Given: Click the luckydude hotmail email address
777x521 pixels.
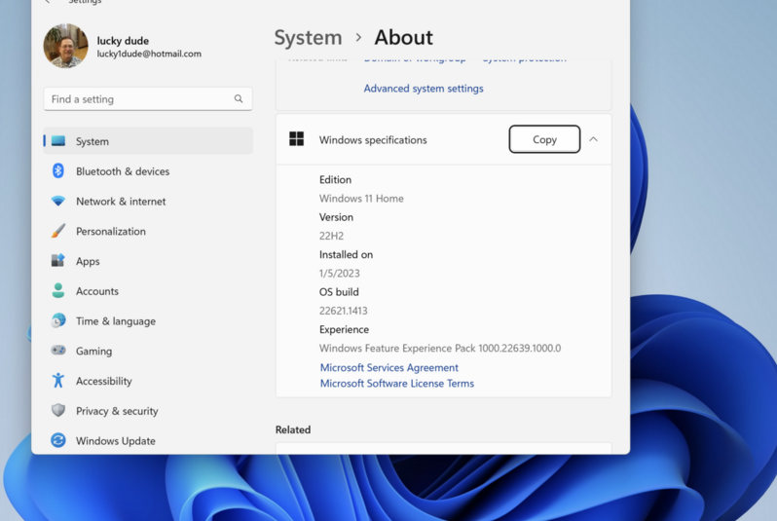Looking at the screenshot, I should 149,54.
